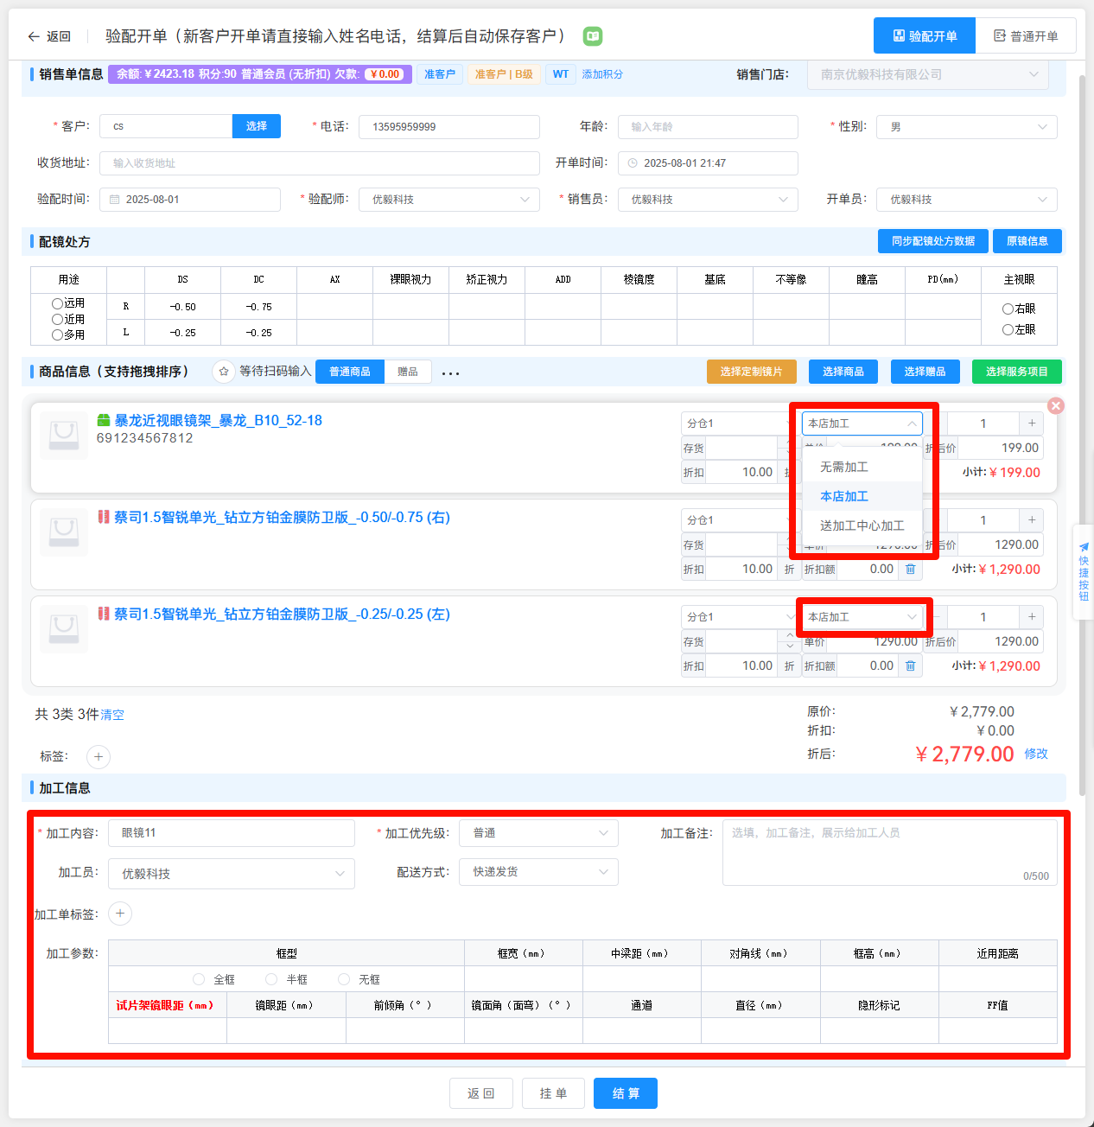Open the three-dots more menu in 商品信息
The image size is (1094, 1127).
coord(450,373)
